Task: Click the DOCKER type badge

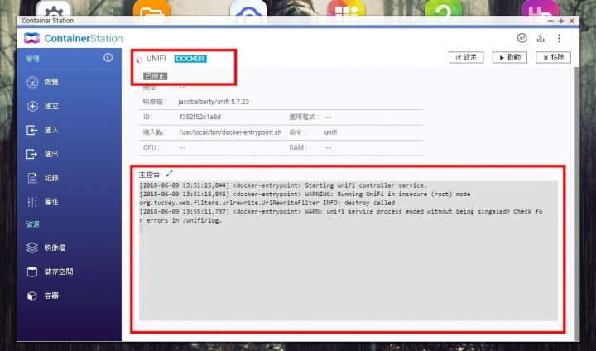Action: pos(190,59)
